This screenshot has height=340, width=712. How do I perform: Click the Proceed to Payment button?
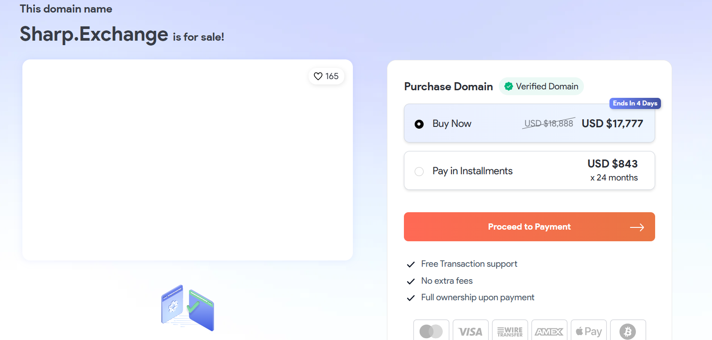pos(529,227)
